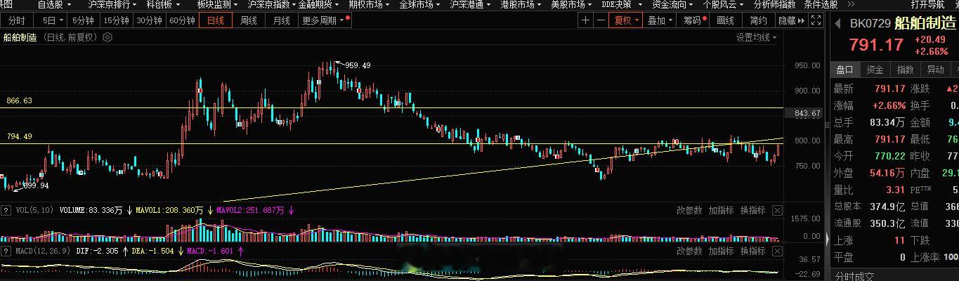Screen dimensions: 959x281
Task: Select 月线 monthly period
Action: pos(281,20)
